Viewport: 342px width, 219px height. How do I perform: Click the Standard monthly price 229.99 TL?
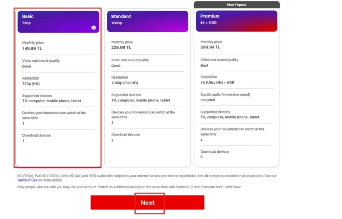[x=121, y=47]
